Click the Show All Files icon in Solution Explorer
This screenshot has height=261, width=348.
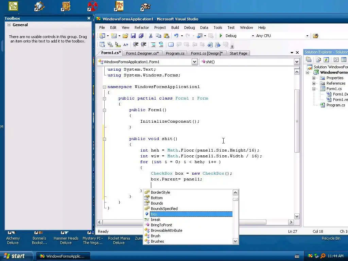[318, 59]
